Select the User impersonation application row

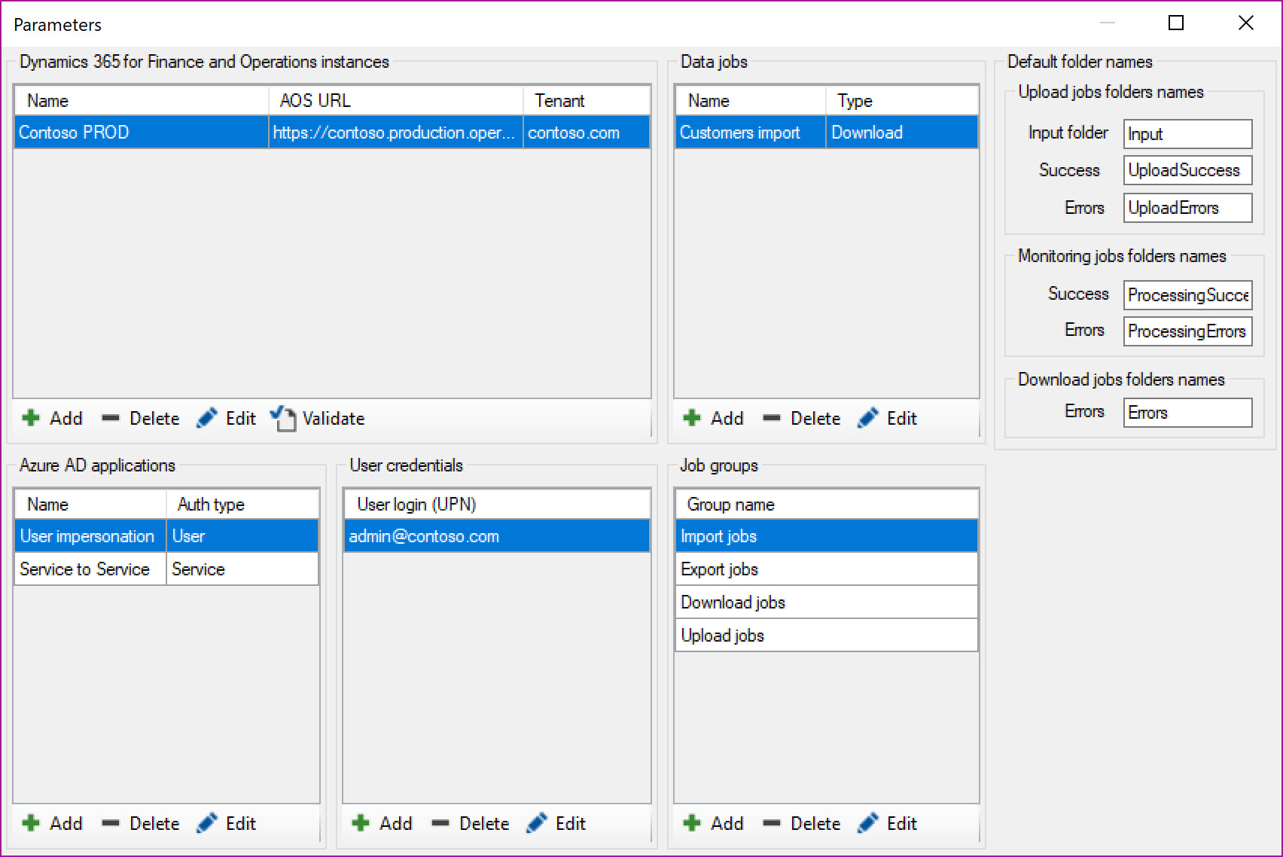(166, 536)
